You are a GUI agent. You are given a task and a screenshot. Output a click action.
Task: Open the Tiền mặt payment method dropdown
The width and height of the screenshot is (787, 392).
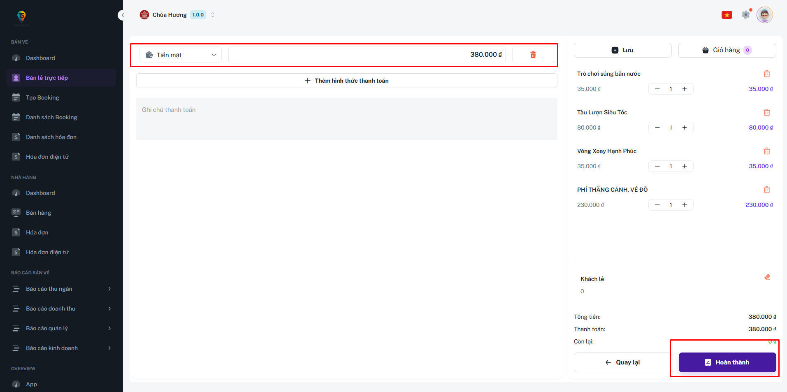coord(181,55)
